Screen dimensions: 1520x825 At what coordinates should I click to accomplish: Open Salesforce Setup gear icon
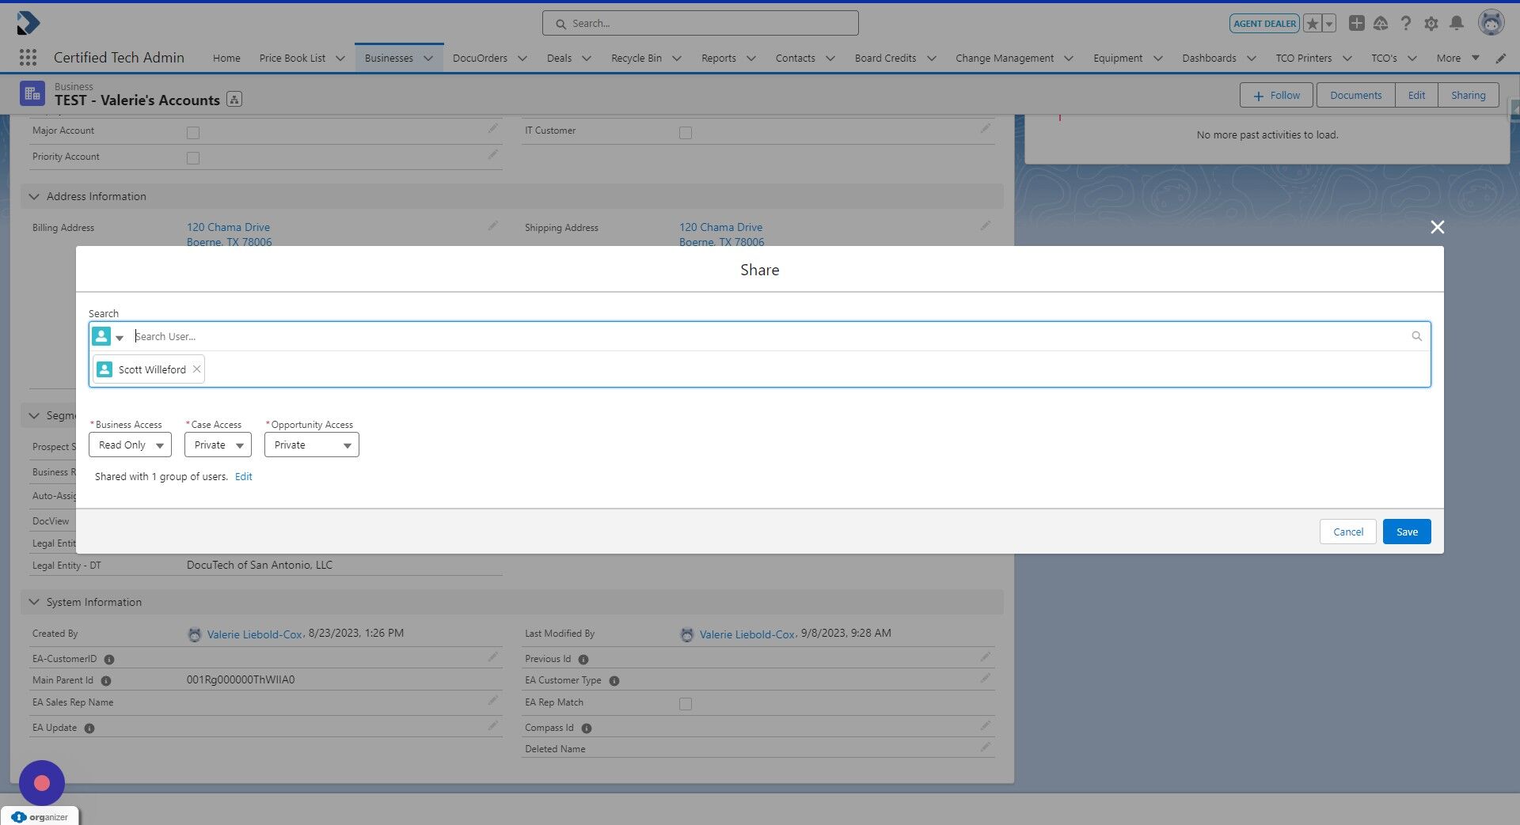point(1431,23)
